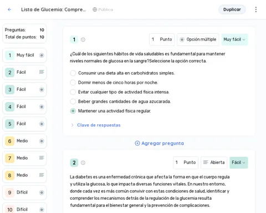Click the info icon next to question 1

[x=83, y=39]
